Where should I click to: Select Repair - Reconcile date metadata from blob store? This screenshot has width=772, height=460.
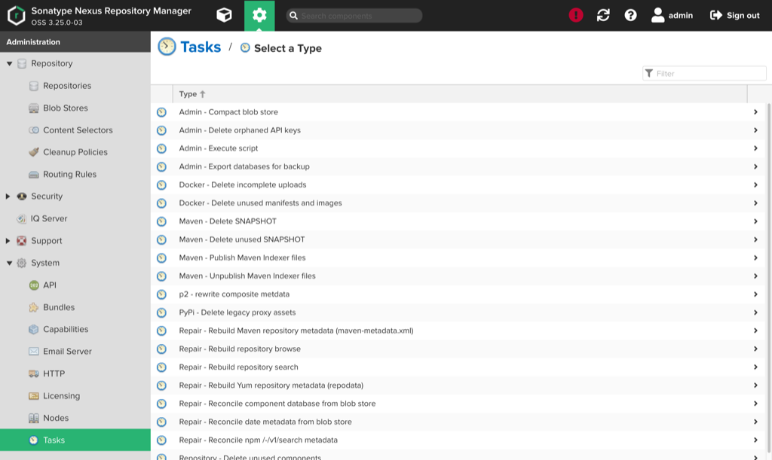pos(458,422)
